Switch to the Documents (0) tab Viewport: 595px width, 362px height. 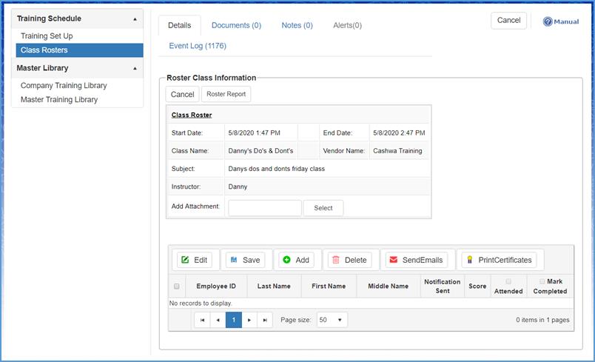click(236, 25)
